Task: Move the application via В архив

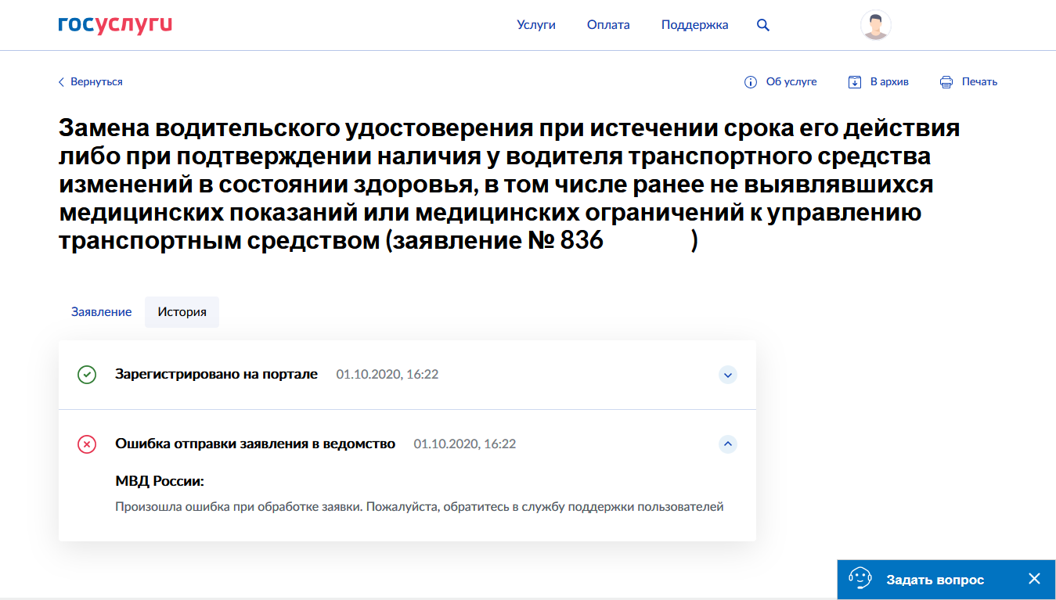Action: (x=889, y=82)
